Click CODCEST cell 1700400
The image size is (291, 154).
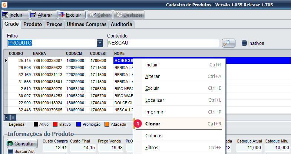[x=101, y=103]
